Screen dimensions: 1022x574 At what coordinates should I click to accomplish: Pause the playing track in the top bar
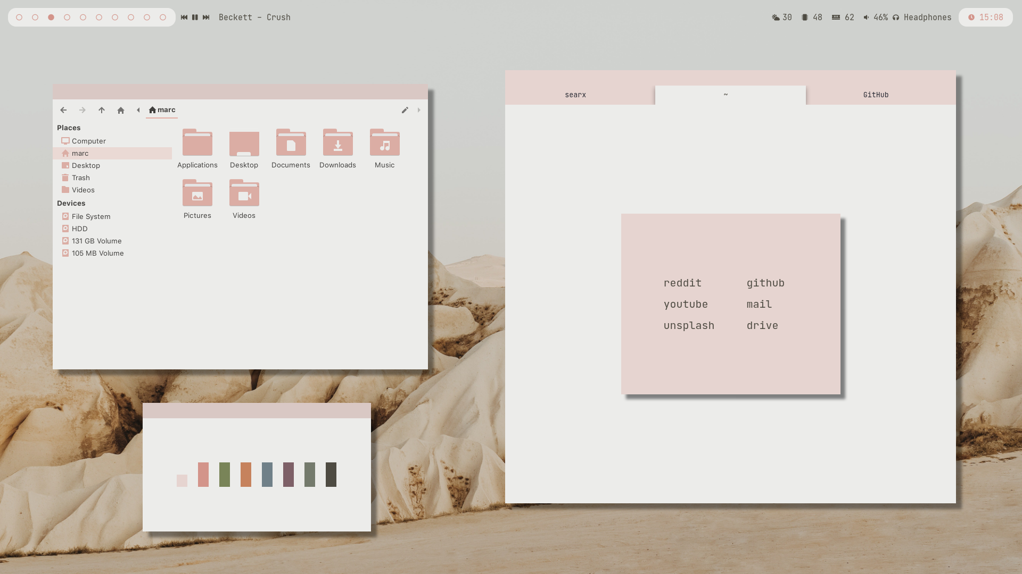[x=195, y=18]
